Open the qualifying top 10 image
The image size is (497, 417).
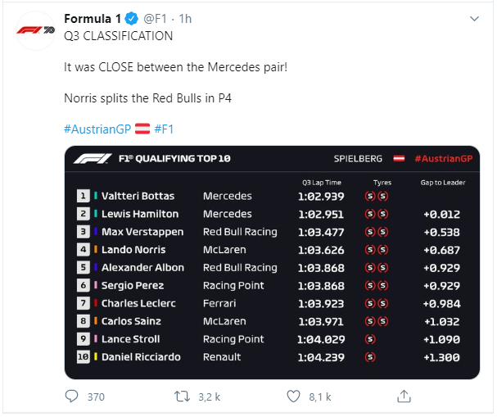(272, 262)
